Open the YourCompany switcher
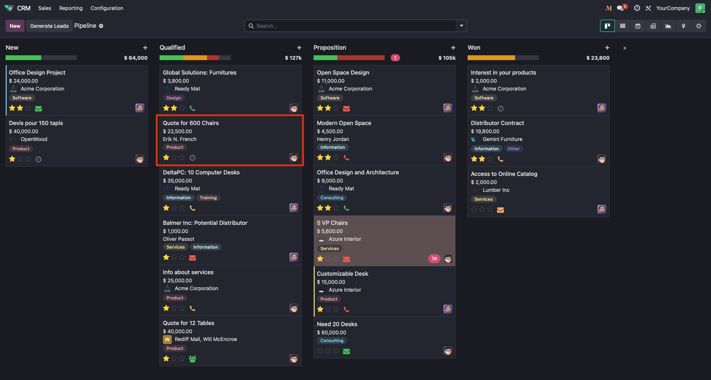 click(673, 8)
